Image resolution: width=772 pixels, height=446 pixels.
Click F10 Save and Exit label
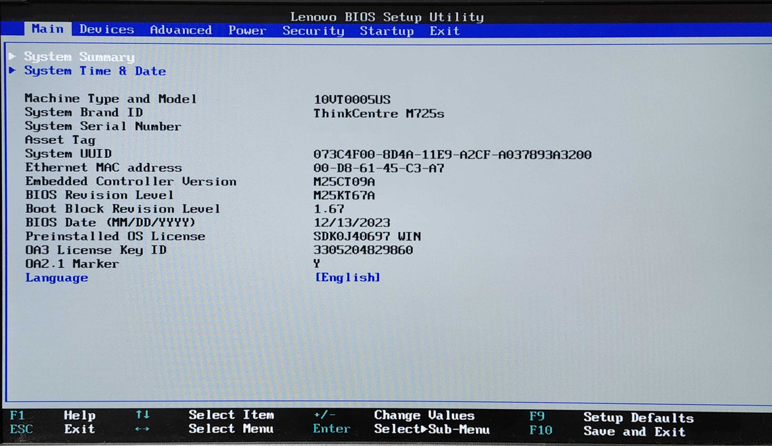coord(634,431)
